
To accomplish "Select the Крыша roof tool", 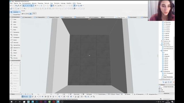I will (15, 40).
